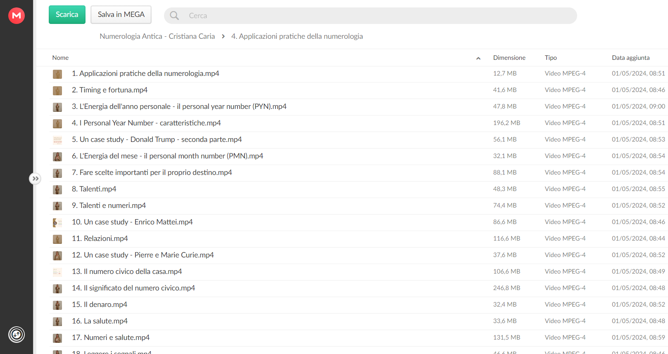
Task: Click thumbnail icon of 14. Il significato del numero civico
Action: [x=57, y=288]
